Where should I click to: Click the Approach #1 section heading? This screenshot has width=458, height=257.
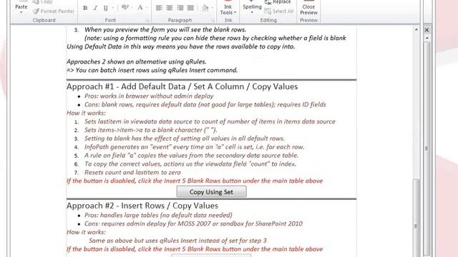click(x=182, y=86)
